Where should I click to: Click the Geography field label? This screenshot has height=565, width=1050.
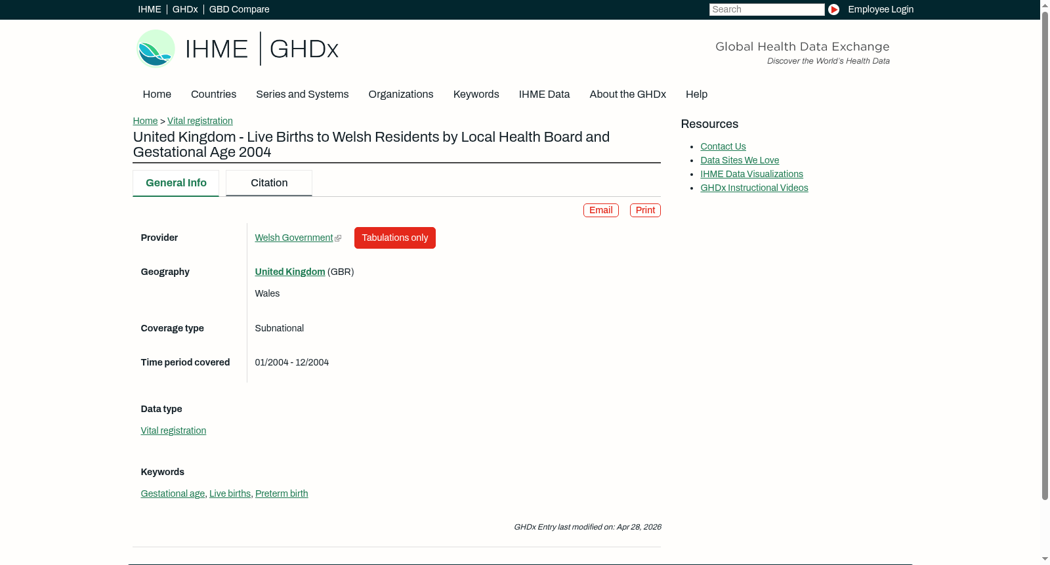coord(165,272)
